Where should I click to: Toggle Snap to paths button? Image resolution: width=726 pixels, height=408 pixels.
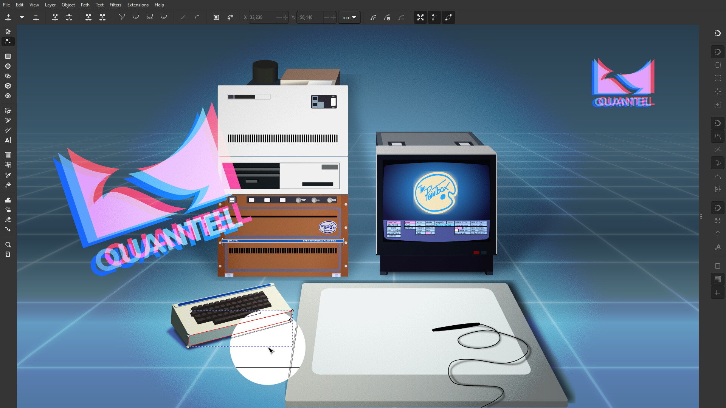pyautogui.click(x=718, y=137)
